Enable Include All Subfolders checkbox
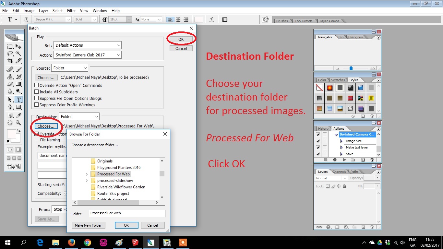443x249 pixels. [x=37, y=92]
